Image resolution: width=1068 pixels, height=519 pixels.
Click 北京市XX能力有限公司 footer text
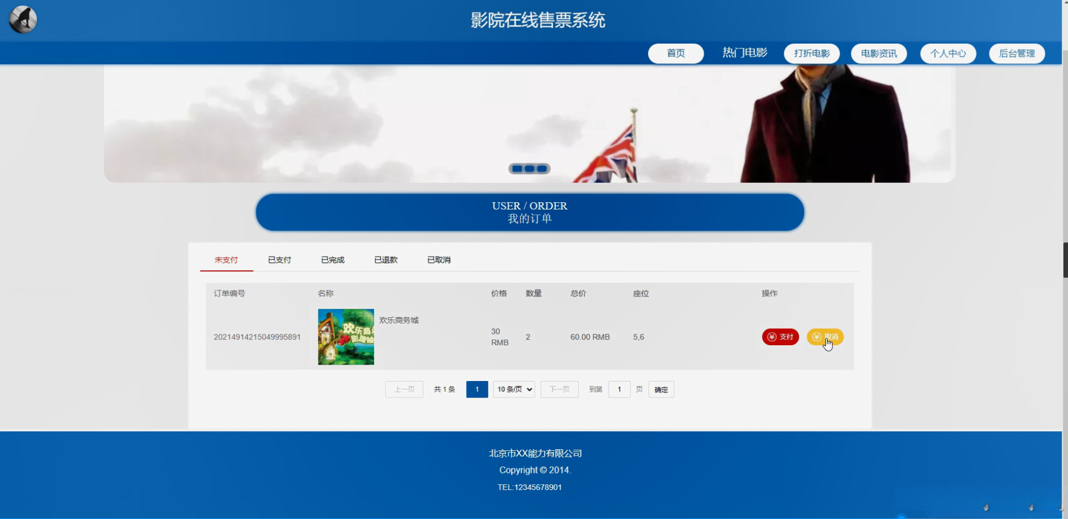tap(535, 453)
